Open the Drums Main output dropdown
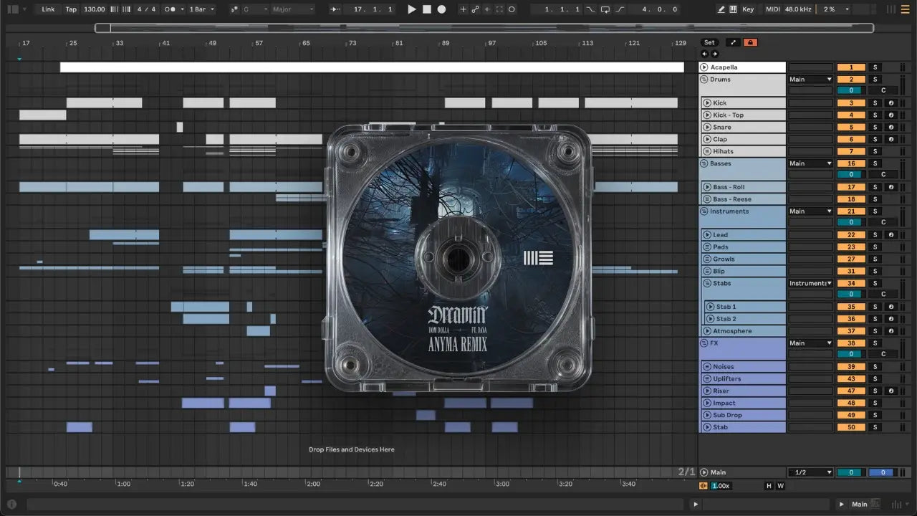 (x=810, y=80)
